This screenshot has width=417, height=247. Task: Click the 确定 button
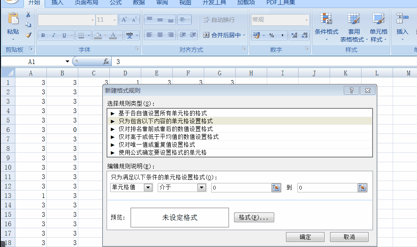(x=305, y=237)
